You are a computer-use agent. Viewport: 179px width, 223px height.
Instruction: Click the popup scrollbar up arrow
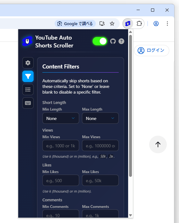click(x=130, y=32)
